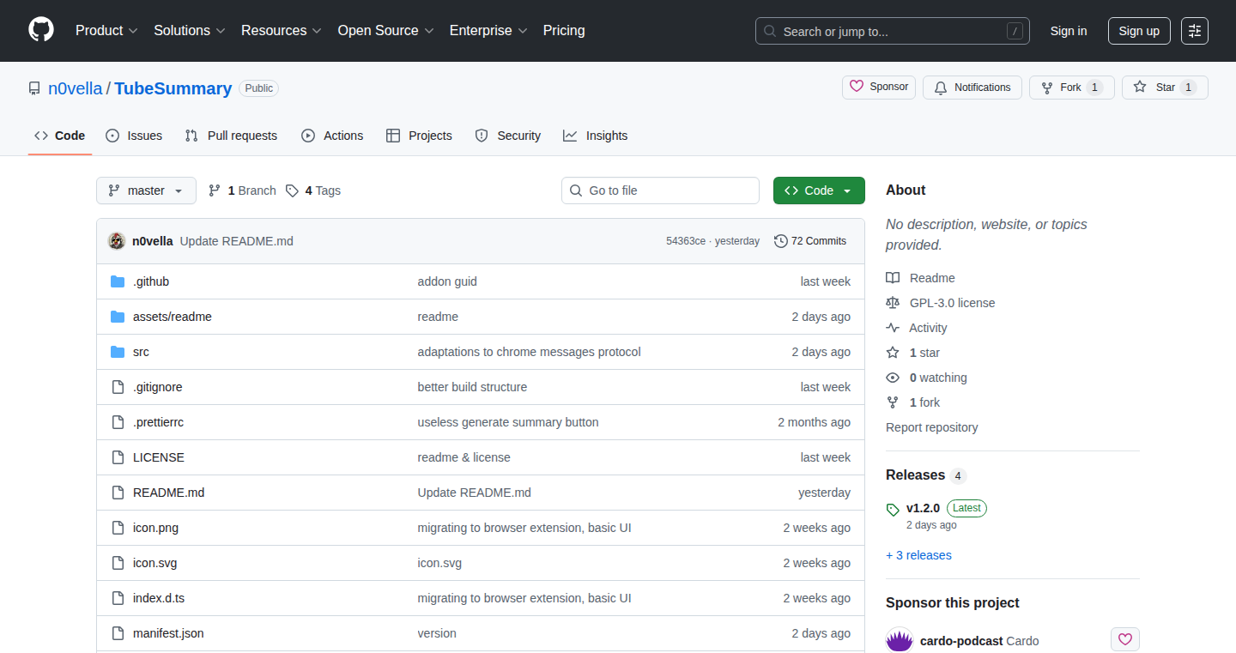Click the book icon beside Readme
The height and width of the screenshot is (653, 1236).
(893, 278)
